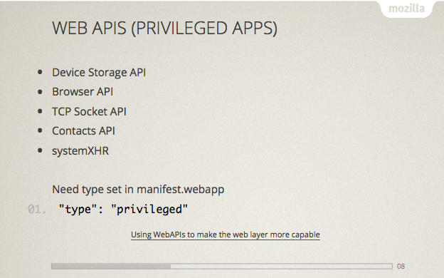Click the slide progress bar

click(x=222, y=266)
